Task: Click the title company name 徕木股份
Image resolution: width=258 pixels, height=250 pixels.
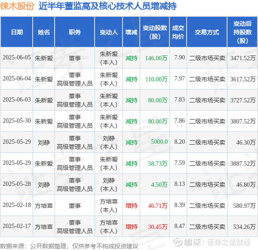Action: (x=17, y=6)
